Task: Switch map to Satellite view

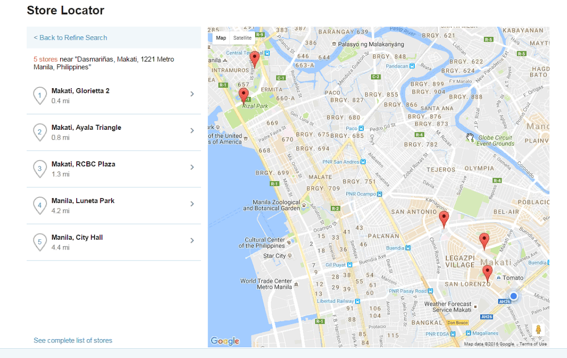Action: pyautogui.click(x=243, y=38)
